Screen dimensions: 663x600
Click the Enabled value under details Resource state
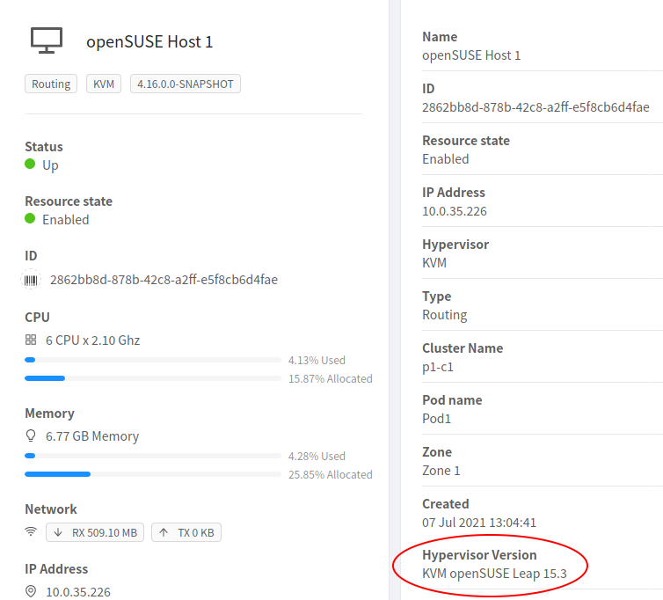445,159
